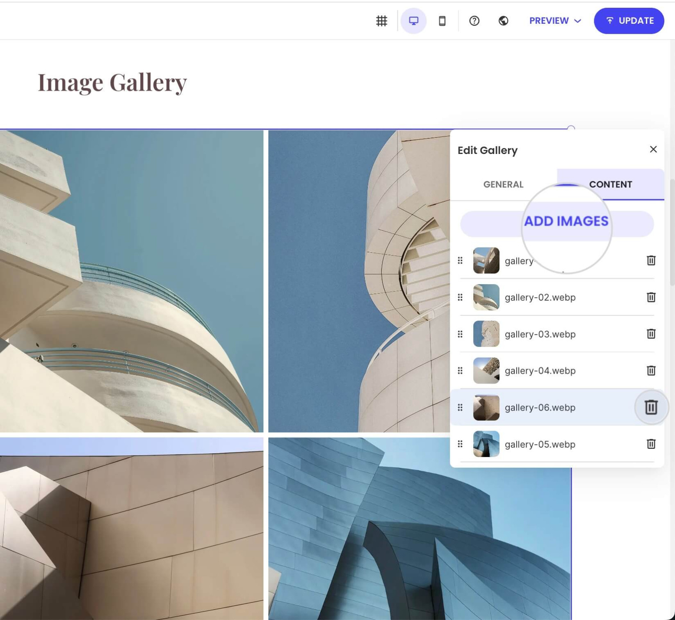Screen dimensions: 675x620
Task: Select the gallery-06.webp thumbnail
Action: click(486, 407)
